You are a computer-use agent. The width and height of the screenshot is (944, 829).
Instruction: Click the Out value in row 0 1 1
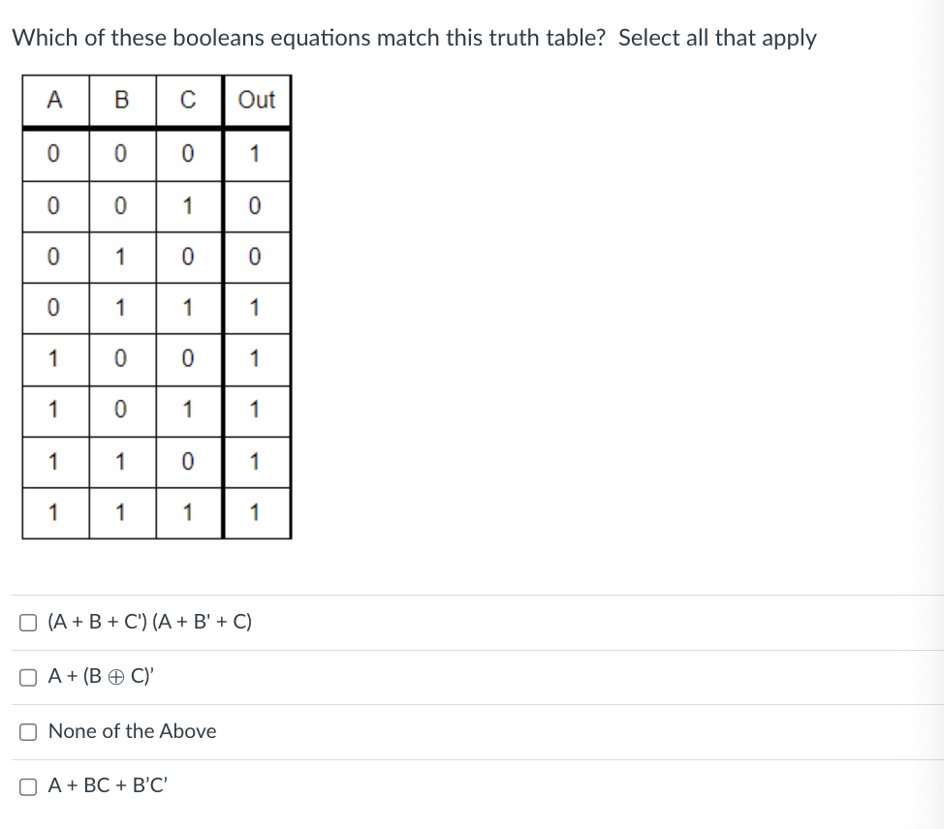[x=255, y=307]
